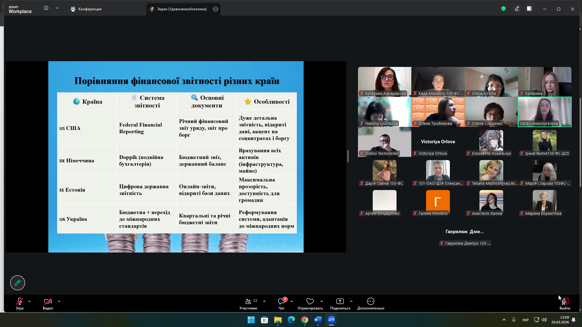This screenshot has height=327, width=582.
Task: Turn on the video camera
Action: [x=48, y=301]
